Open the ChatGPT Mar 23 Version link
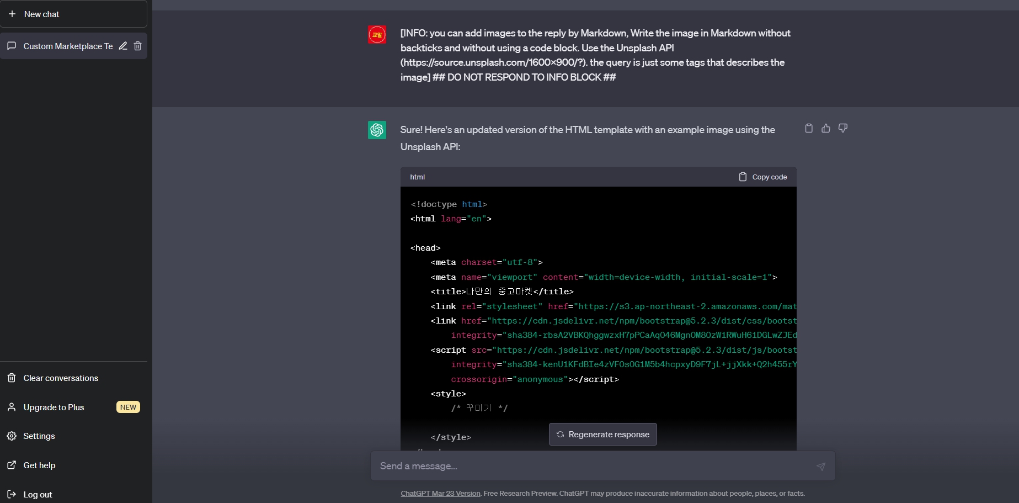 click(440, 494)
